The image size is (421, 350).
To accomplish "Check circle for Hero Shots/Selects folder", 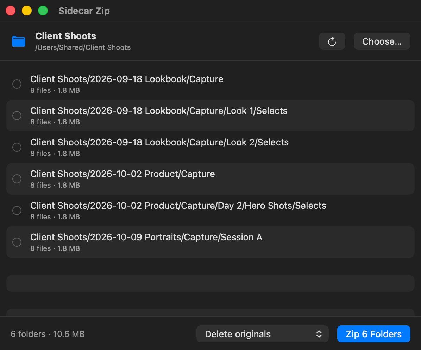I will (17, 210).
